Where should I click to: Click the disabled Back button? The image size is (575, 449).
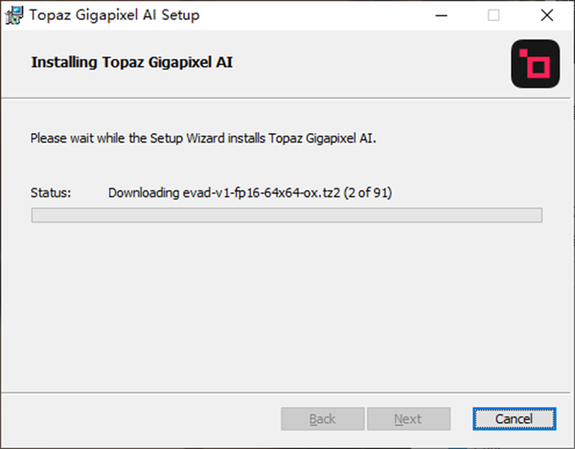(x=322, y=418)
